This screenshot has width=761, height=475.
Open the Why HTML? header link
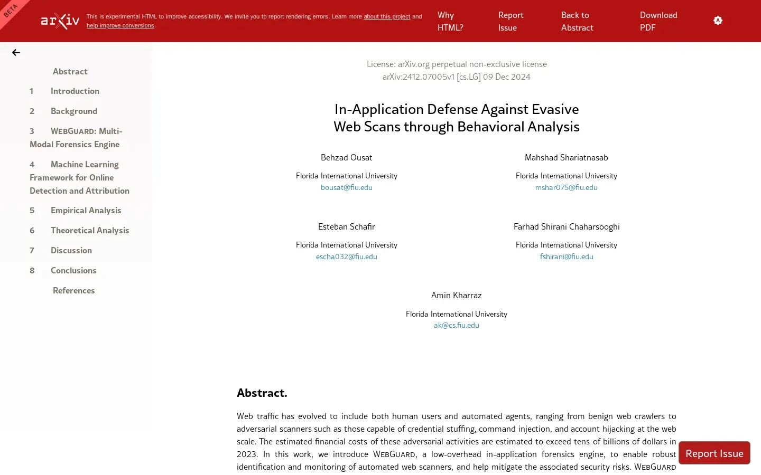tap(450, 21)
